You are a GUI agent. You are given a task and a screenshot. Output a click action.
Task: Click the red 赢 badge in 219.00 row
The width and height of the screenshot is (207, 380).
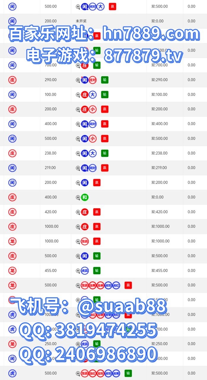[105, 168]
